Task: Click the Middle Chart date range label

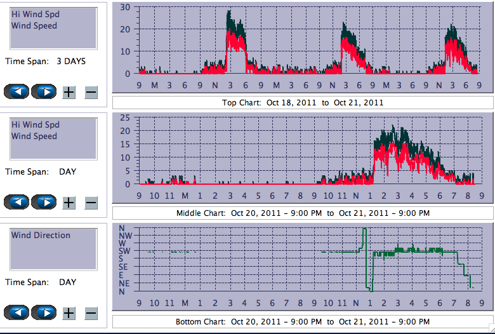Action: (302, 213)
